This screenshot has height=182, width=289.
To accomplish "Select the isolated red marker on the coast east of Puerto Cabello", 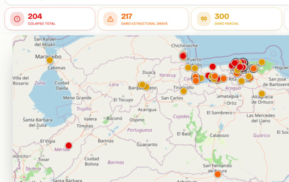I will tap(213, 66).
